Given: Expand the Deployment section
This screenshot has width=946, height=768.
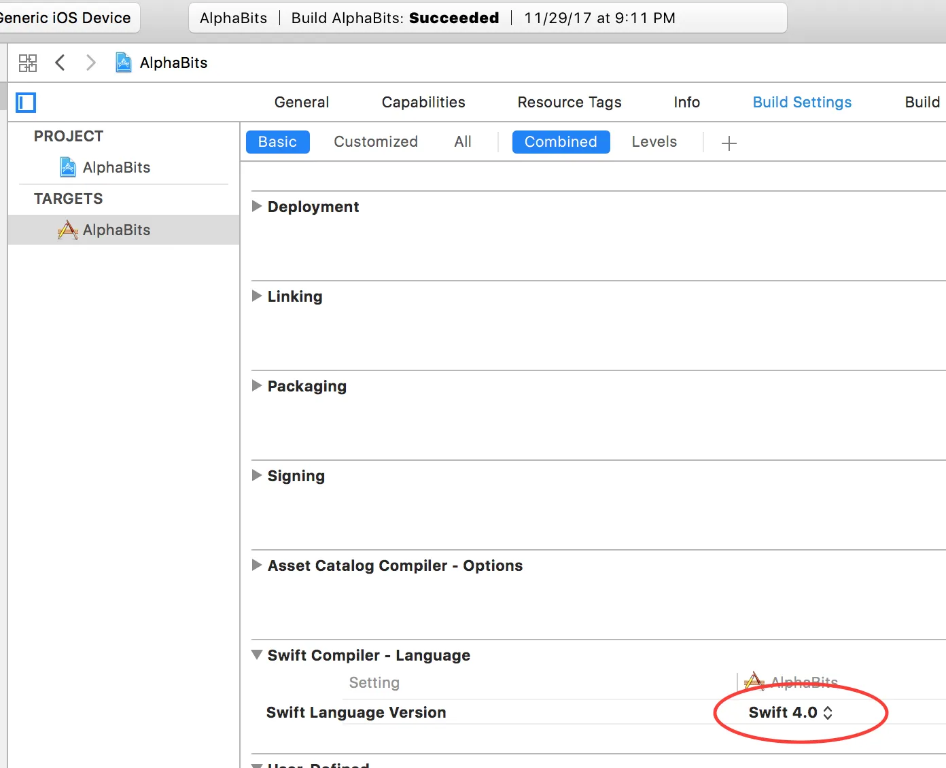Looking at the screenshot, I should (x=257, y=206).
